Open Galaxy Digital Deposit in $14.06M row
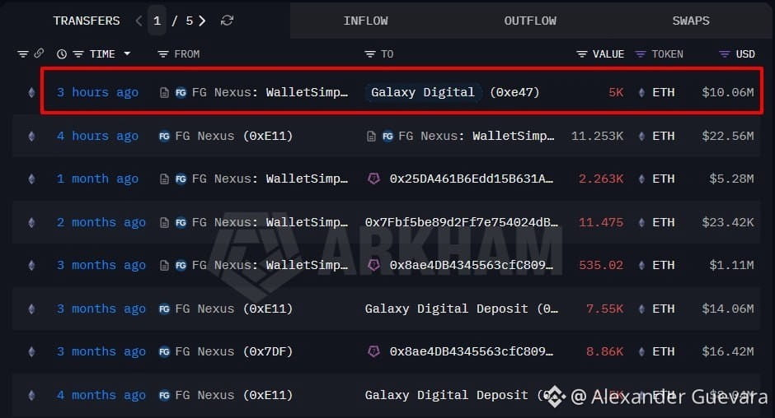This screenshot has width=775, height=418. pyautogui.click(x=462, y=309)
